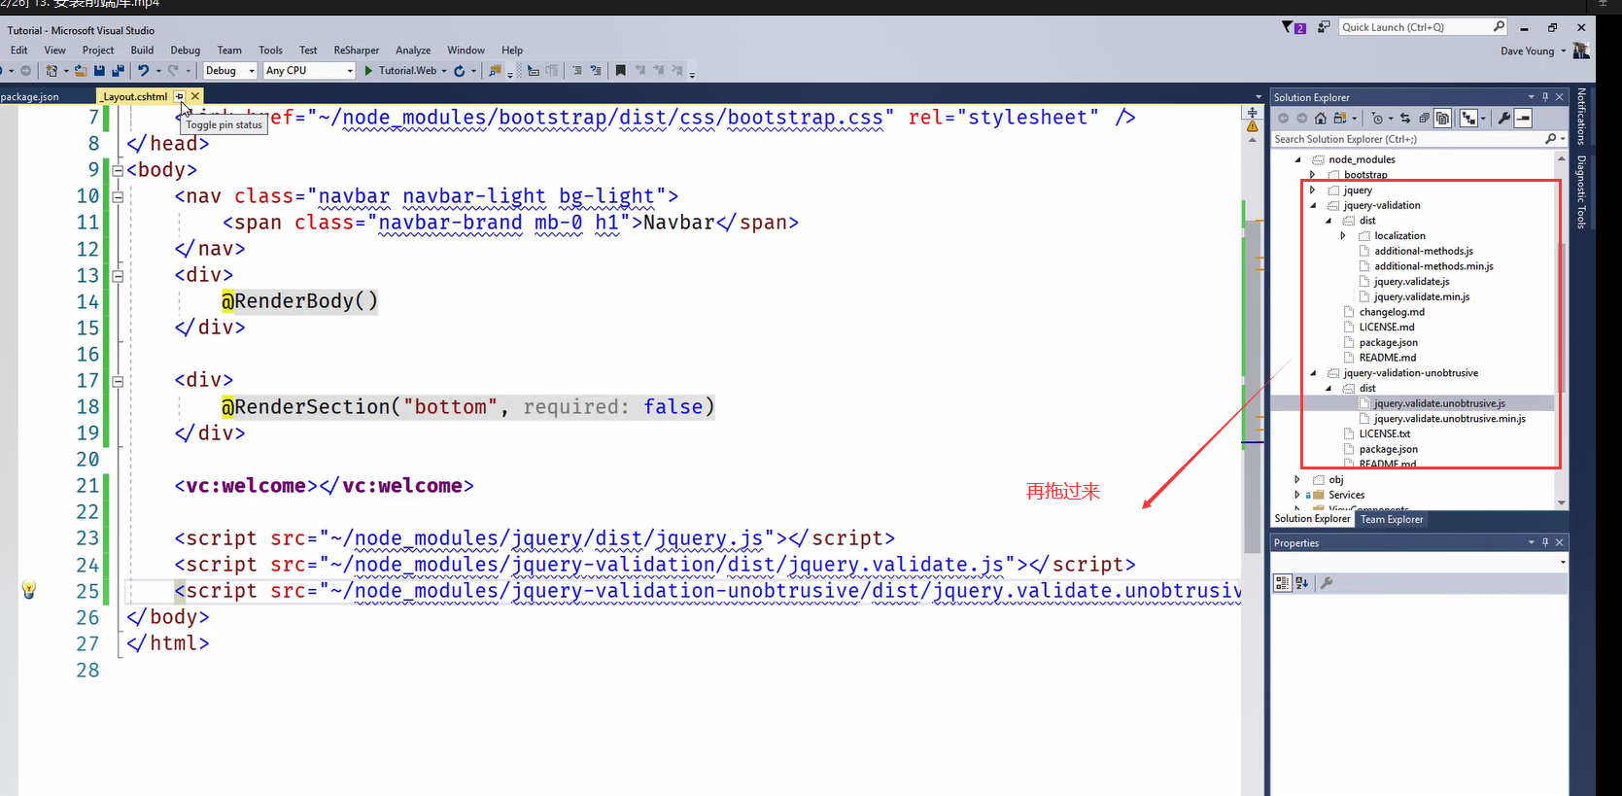The width and height of the screenshot is (1622, 796).
Task: Collapse the body tag code region
Action: (118, 170)
